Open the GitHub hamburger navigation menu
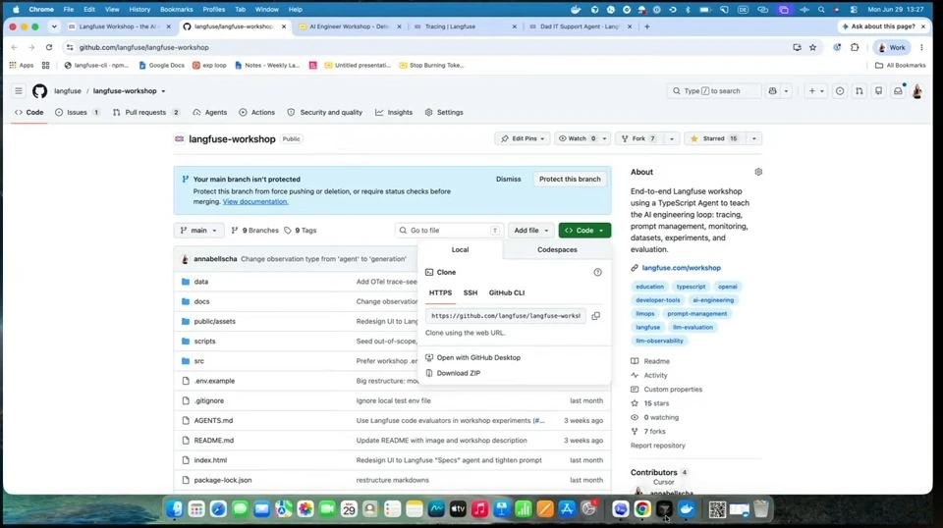This screenshot has width=943, height=528. (19, 91)
